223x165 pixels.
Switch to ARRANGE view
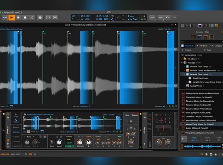[5, 154]
